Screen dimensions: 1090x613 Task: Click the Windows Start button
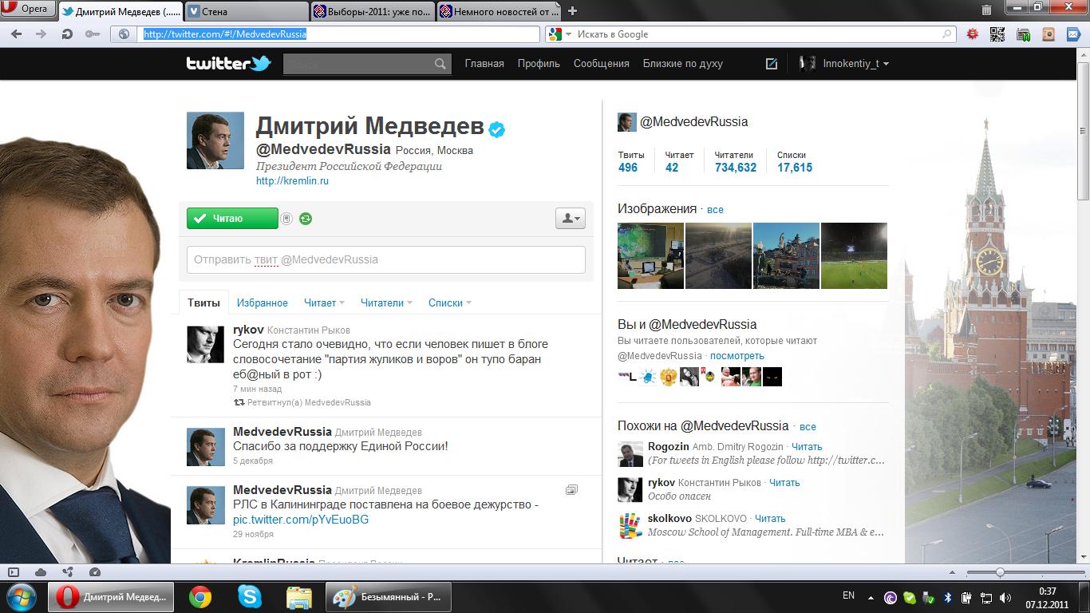pos(21,596)
